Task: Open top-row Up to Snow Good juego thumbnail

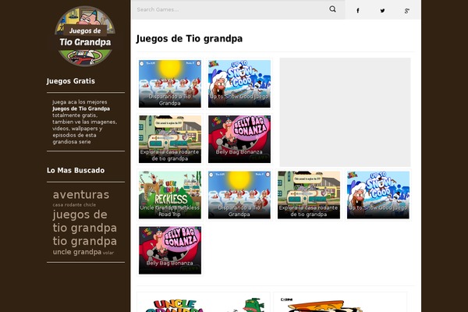Action: [x=239, y=83]
